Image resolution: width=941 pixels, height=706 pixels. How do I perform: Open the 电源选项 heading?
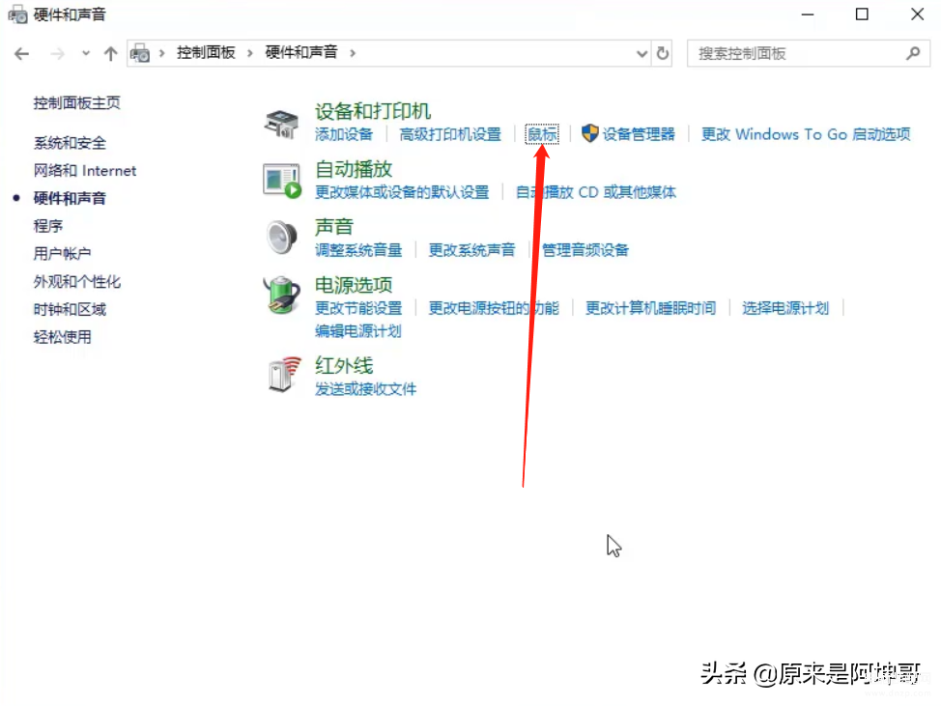coord(354,285)
